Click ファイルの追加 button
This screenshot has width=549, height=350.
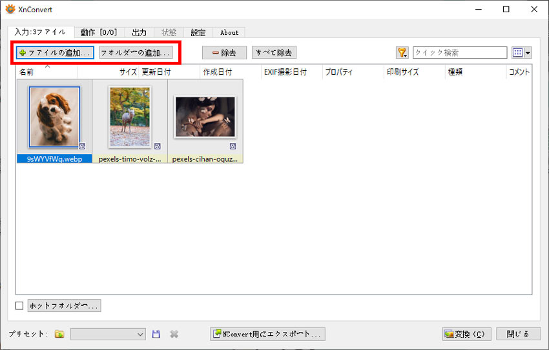pyautogui.click(x=55, y=53)
